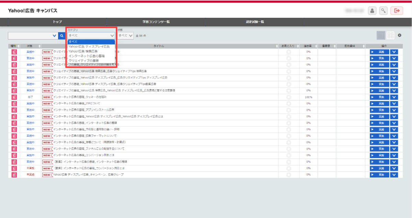
Task: Expand action menu arrow for ITPについて row
Action: [394, 104]
